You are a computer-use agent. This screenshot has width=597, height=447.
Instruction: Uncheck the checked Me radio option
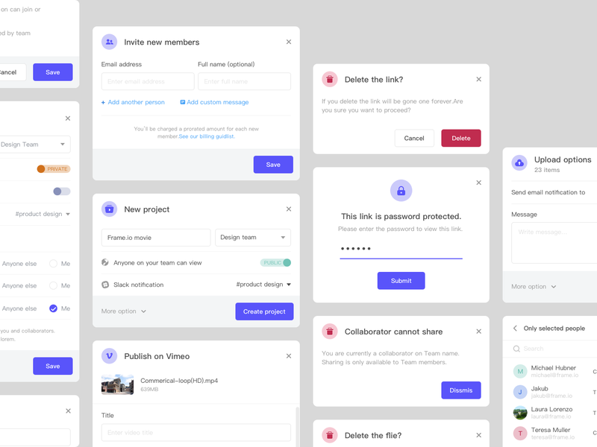[53, 308]
